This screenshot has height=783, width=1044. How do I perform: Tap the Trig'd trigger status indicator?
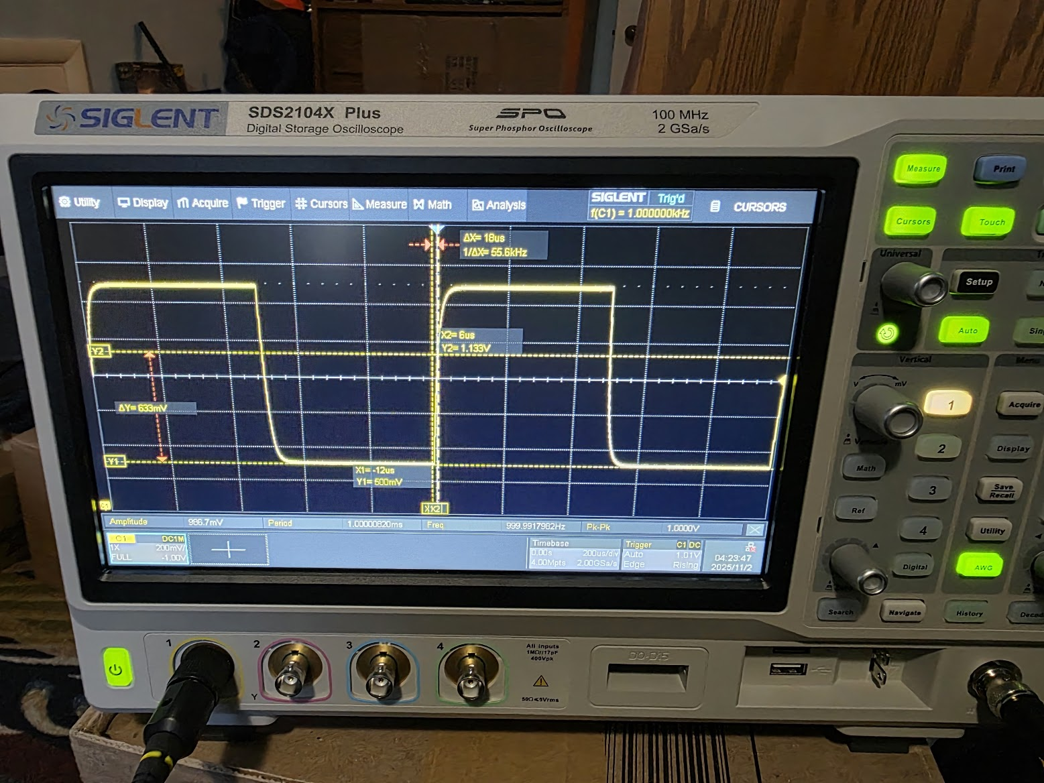(x=671, y=198)
